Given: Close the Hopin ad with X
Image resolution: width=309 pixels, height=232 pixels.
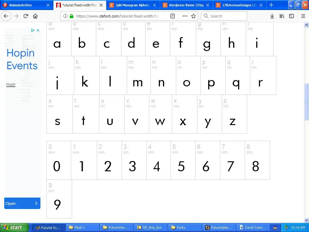Looking at the screenshot, I should pos(38,30).
